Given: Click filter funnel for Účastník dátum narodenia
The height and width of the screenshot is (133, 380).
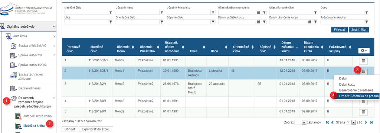Looking at the screenshot, I should click(x=264, y=13).
